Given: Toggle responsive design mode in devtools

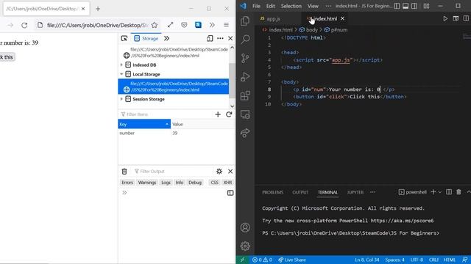Looking at the screenshot, I should click(210, 38).
